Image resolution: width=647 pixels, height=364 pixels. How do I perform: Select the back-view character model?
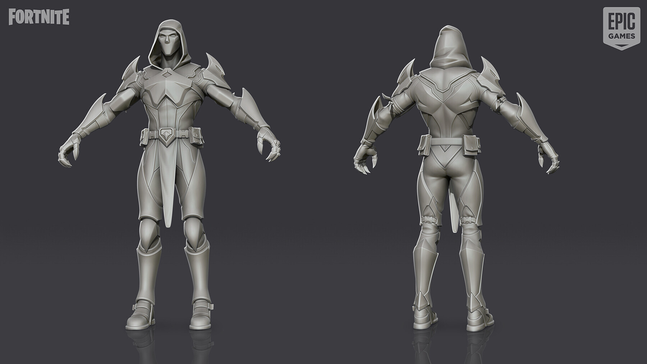(x=456, y=178)
